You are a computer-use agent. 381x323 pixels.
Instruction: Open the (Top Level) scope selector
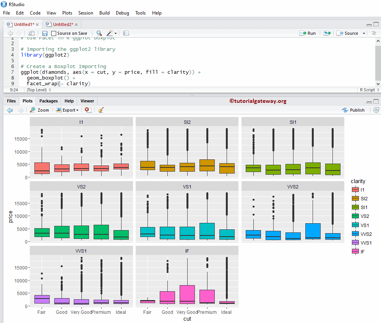[39, 90]
